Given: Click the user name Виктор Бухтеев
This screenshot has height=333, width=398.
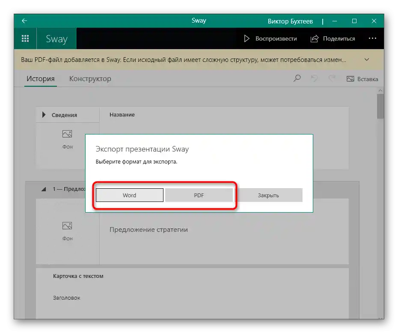Looking at the screenshot, I should [x=290, y=21].
